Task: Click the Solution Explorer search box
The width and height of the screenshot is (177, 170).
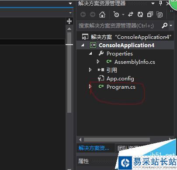Action: pos(119,26)
